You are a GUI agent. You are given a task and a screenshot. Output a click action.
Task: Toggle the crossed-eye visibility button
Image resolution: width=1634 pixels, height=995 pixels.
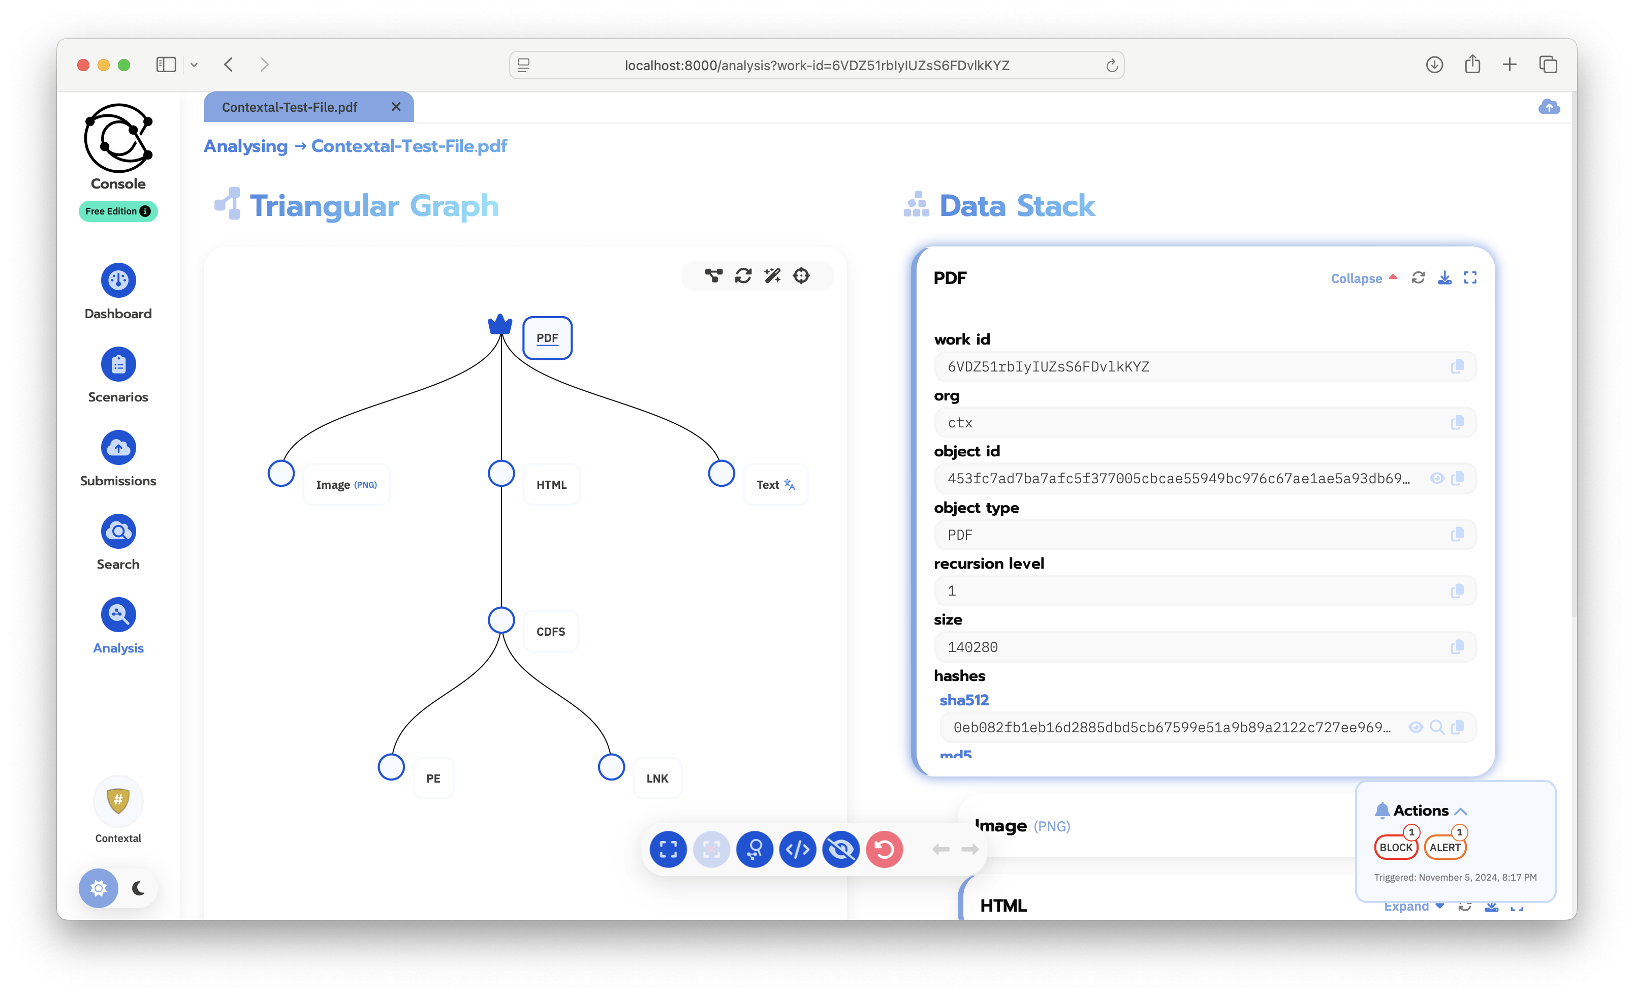pos(841,849)
